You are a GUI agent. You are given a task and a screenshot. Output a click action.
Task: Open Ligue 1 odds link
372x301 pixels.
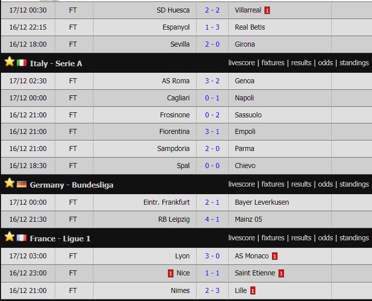pyautogui.click(x=325, y=238)
